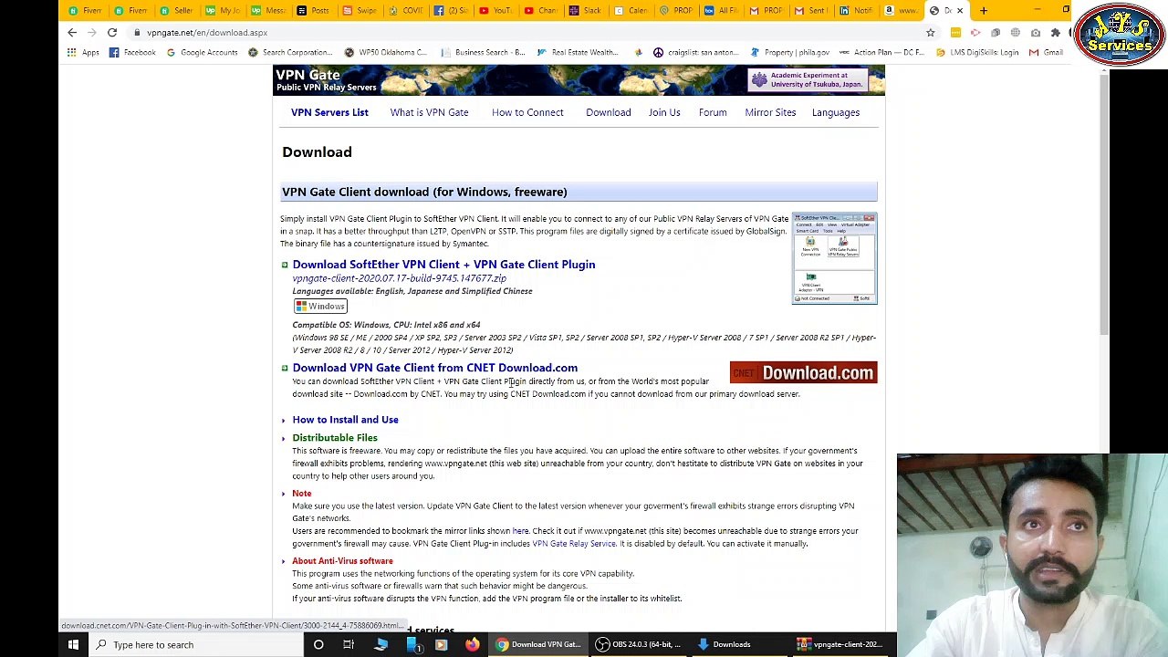Close the current VPN Gate tab
This screenshot has width=1168, height=657.
(959, 10)
